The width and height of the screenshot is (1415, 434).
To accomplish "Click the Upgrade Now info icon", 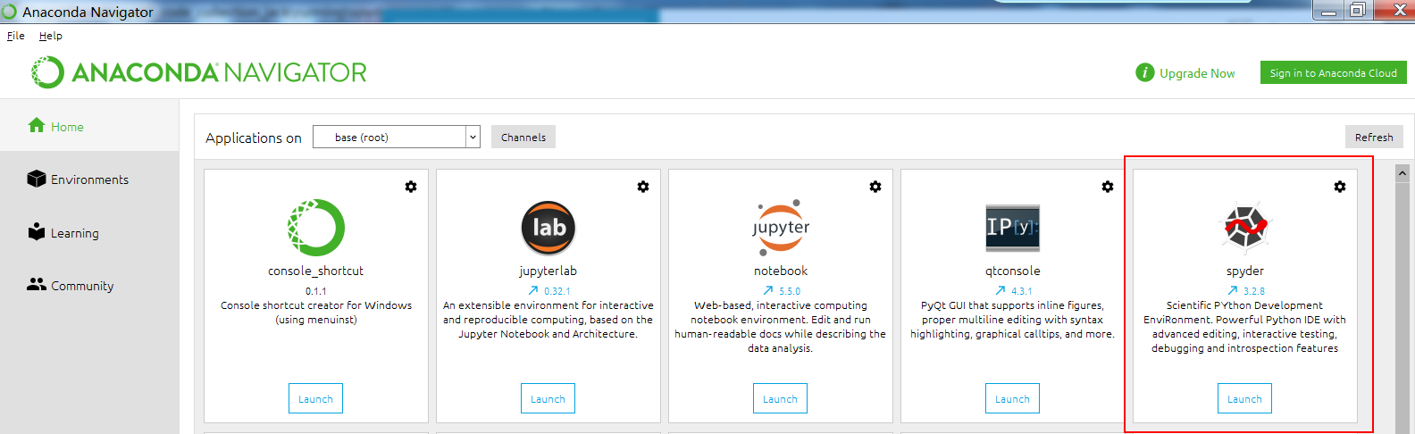I will [x=1145, y=72].
